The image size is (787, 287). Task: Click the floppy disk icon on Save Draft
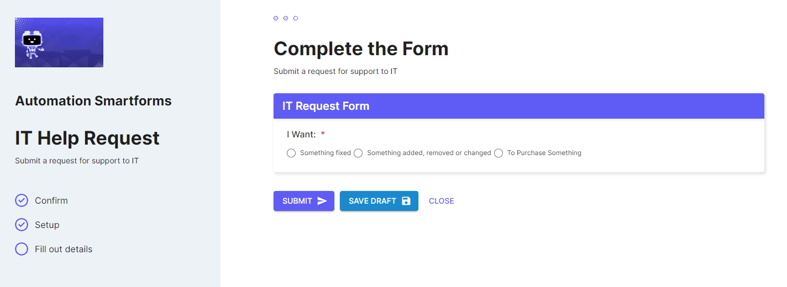pyautogui.click(x=406, y=201)
